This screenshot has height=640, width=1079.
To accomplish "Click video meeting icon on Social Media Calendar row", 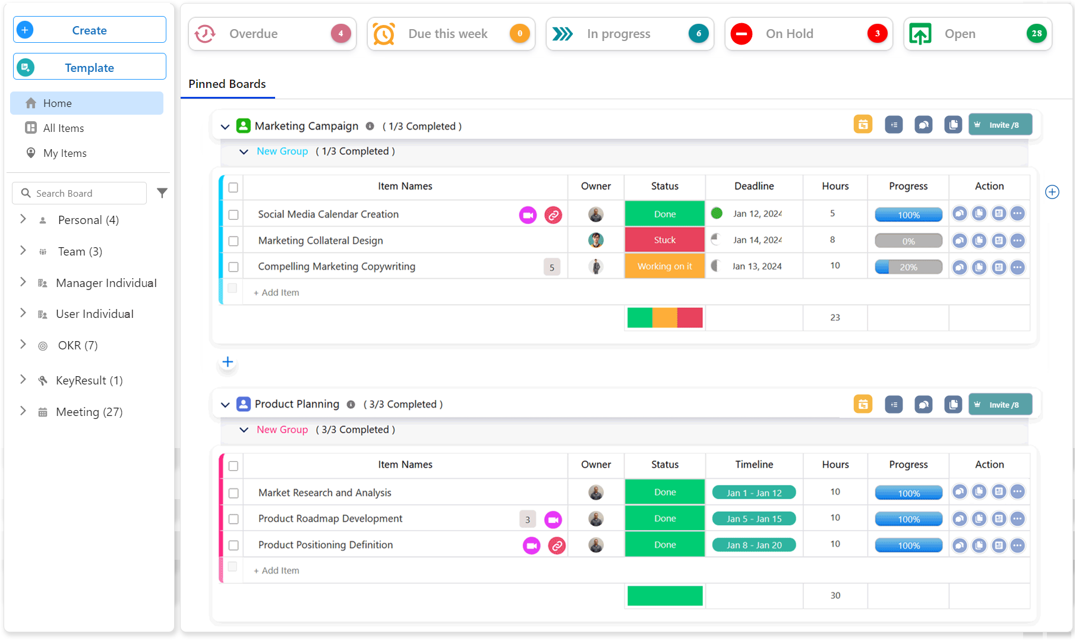I will click(528, 215).
